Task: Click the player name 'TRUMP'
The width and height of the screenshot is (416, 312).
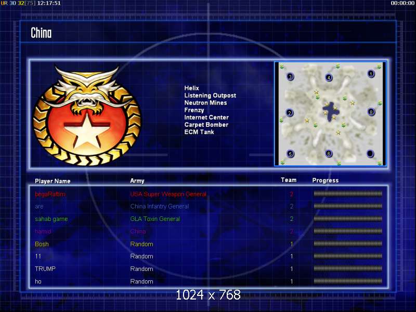Action: pyautogui.click(x=45, y=269)
